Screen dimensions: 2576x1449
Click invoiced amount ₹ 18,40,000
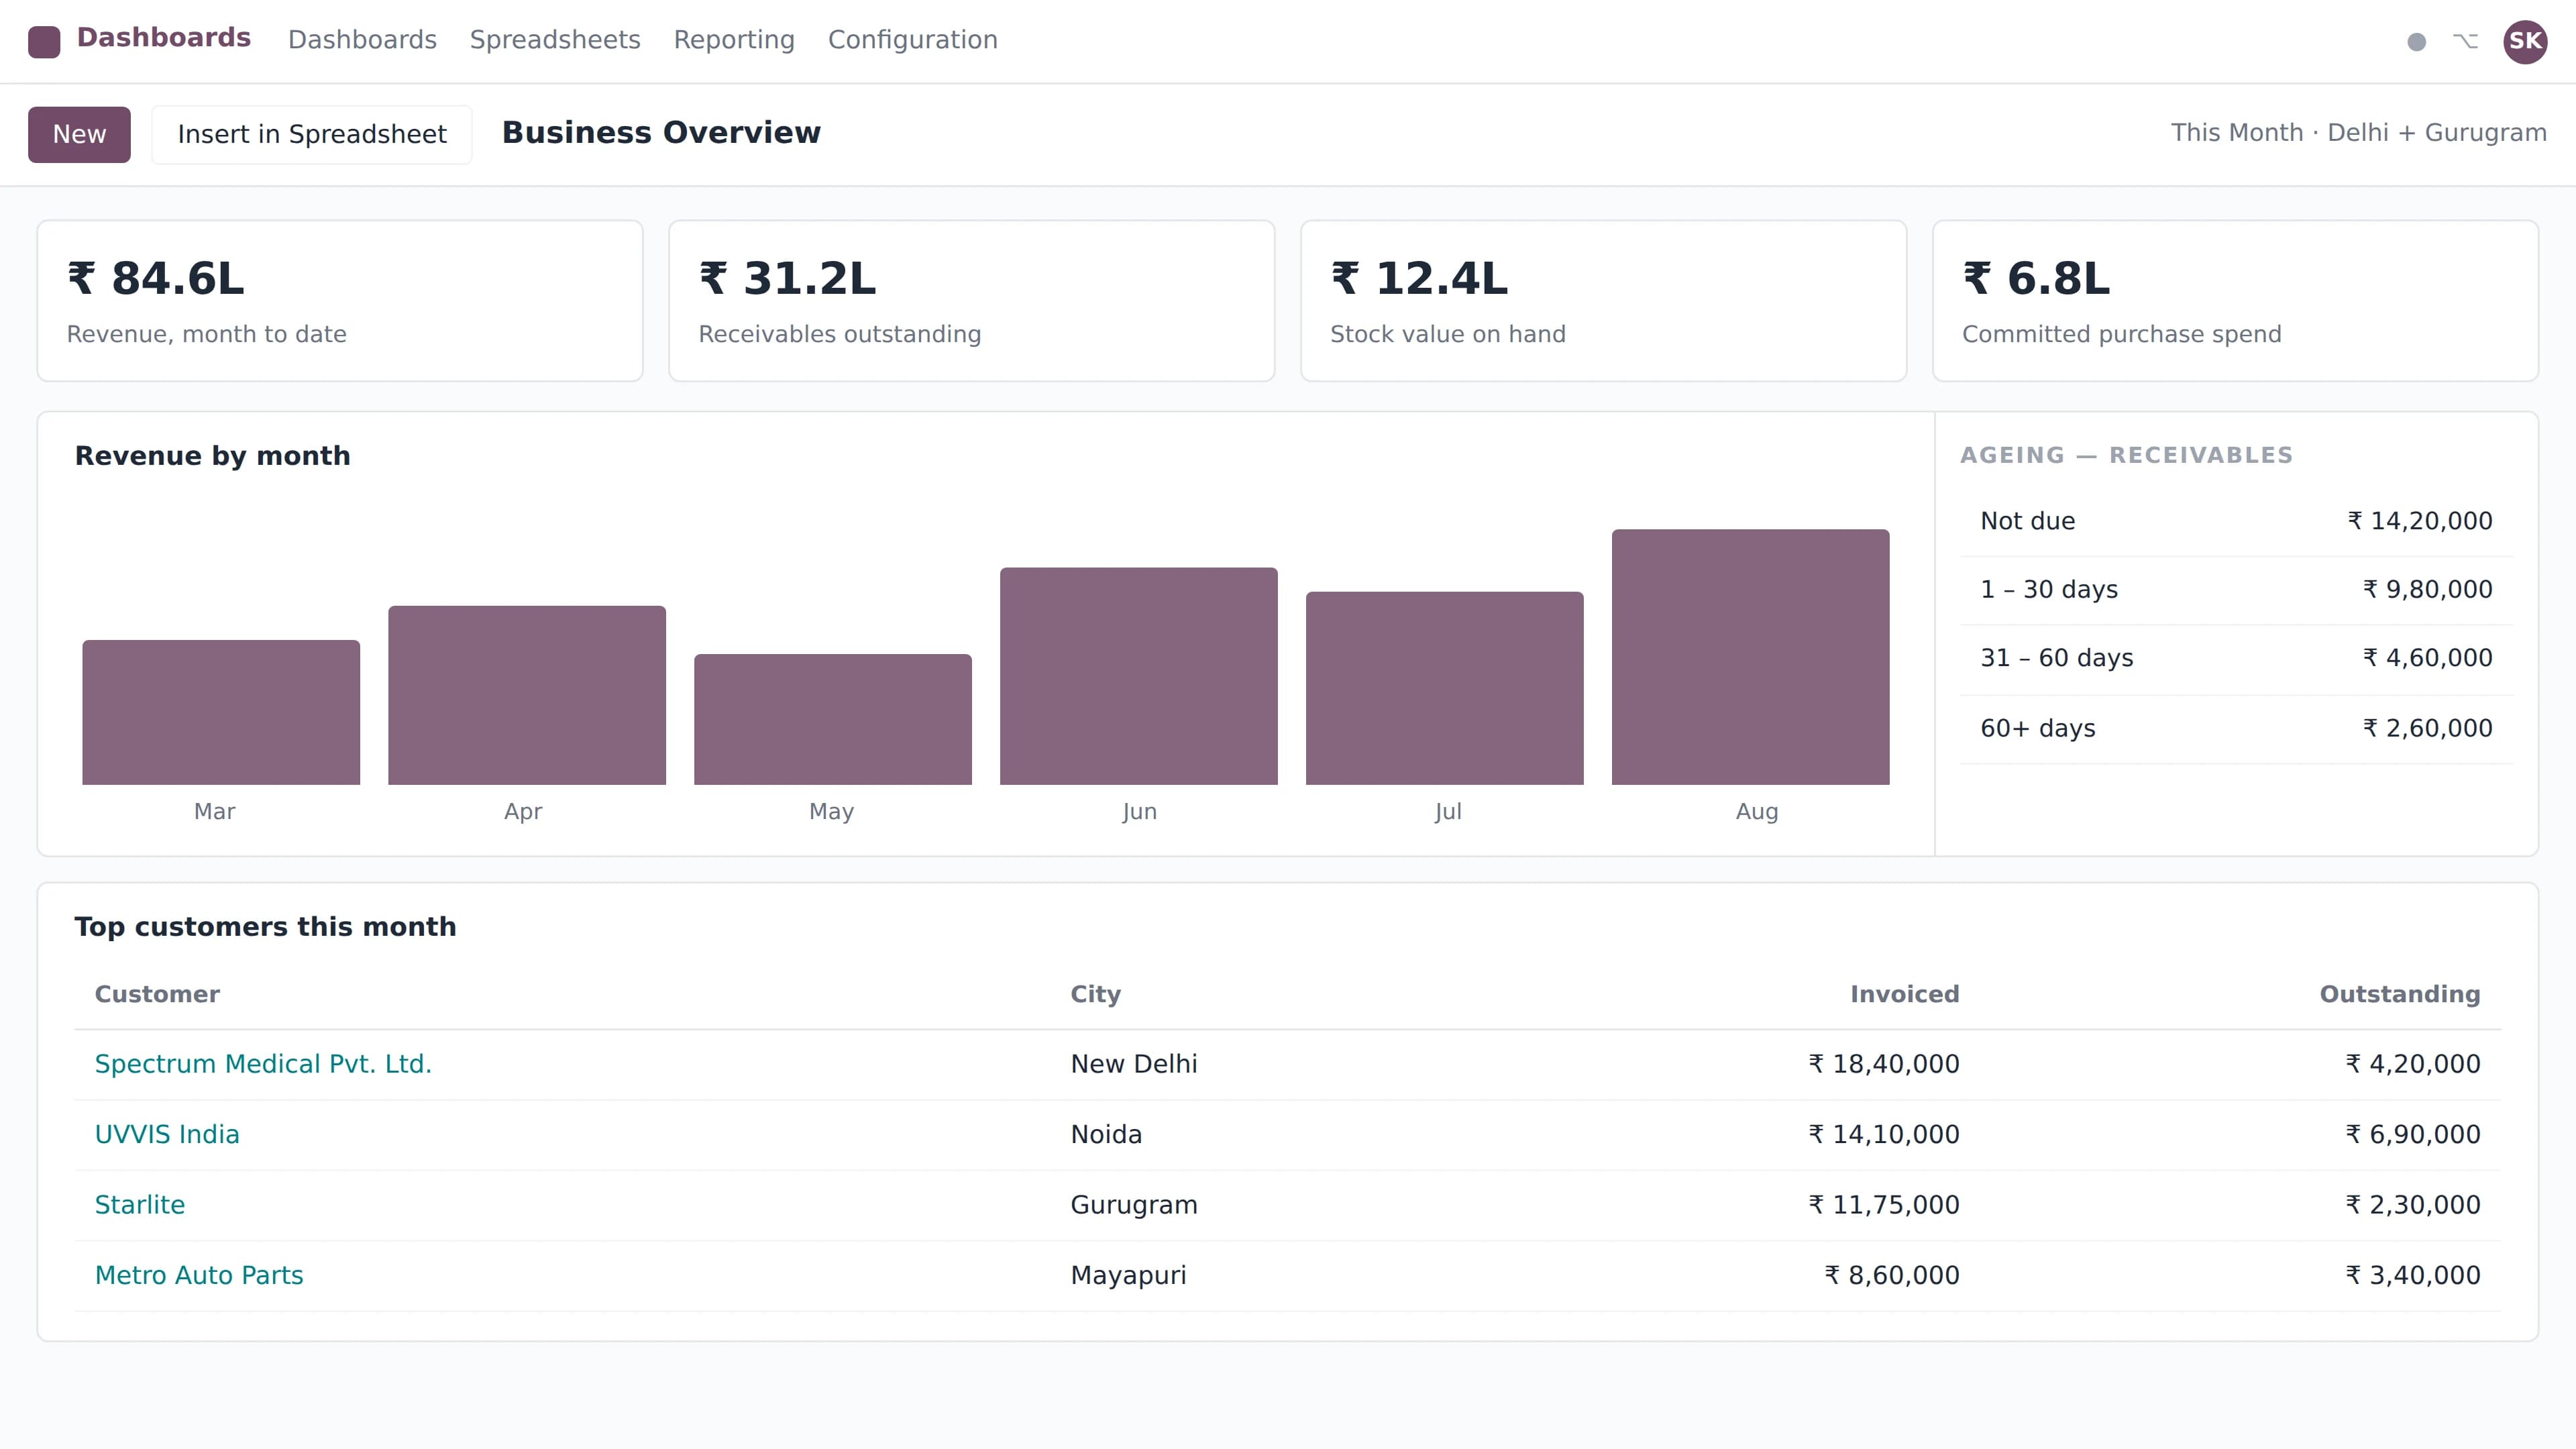pos(1884,1064)
